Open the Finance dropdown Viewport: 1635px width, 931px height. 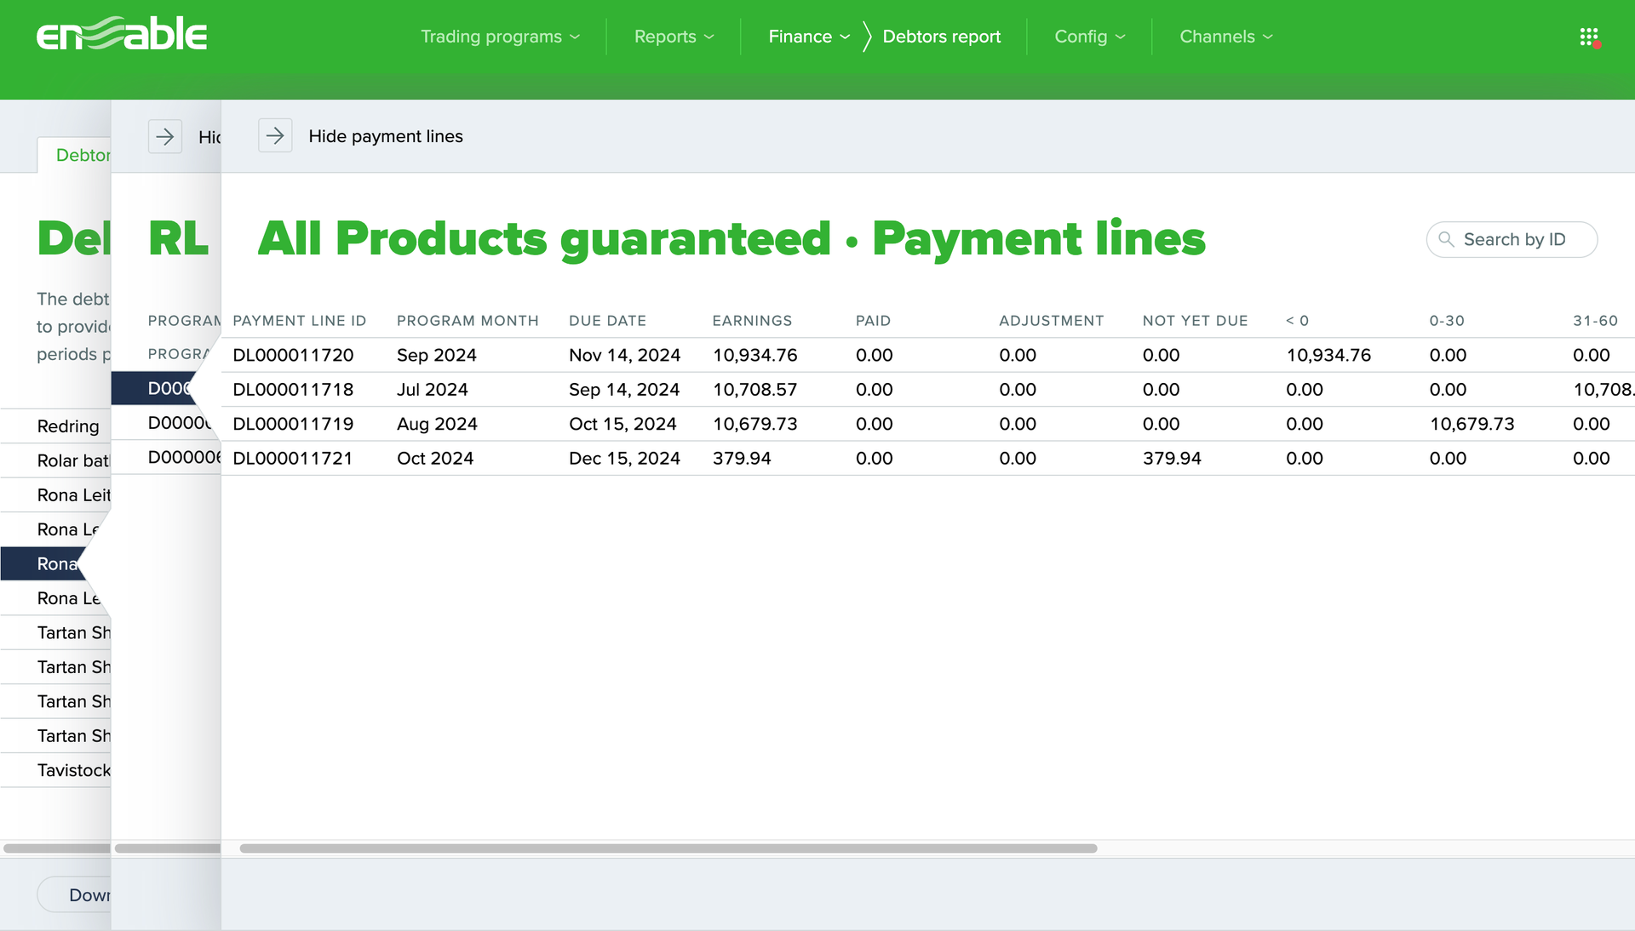(x=809, y=37)
